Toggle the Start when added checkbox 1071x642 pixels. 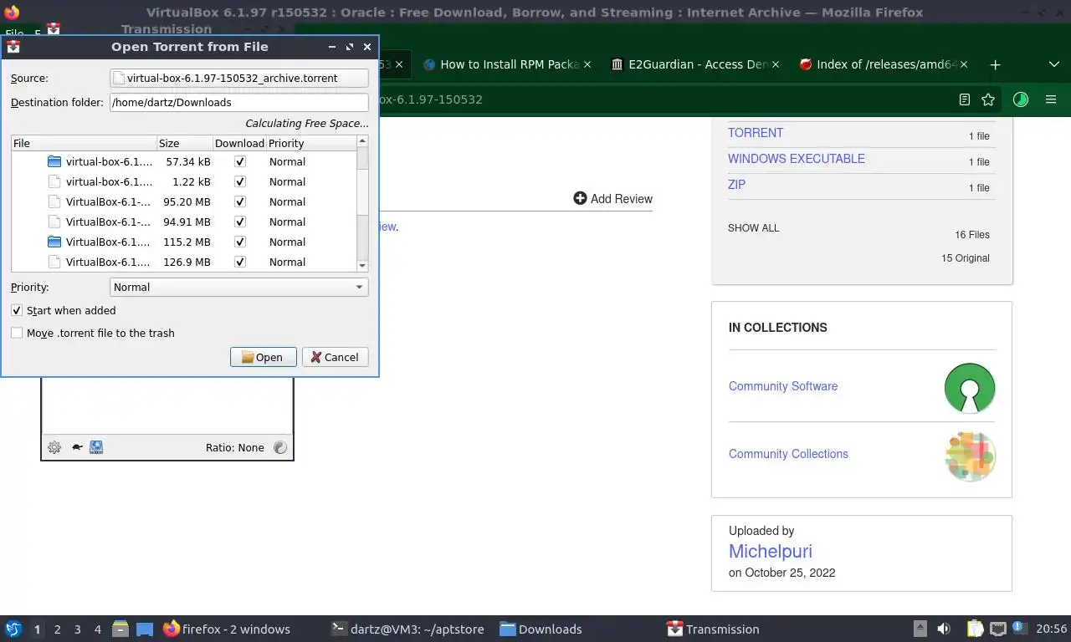tap(17, 310)
